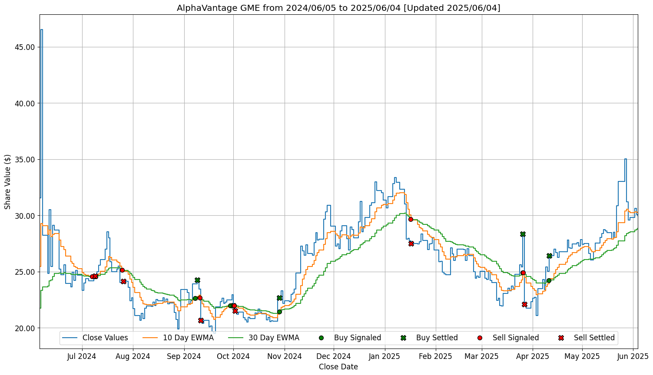Click the Sell Settled legend text
653x375 pixels.
pyautogui.click(x=594, y=338)
